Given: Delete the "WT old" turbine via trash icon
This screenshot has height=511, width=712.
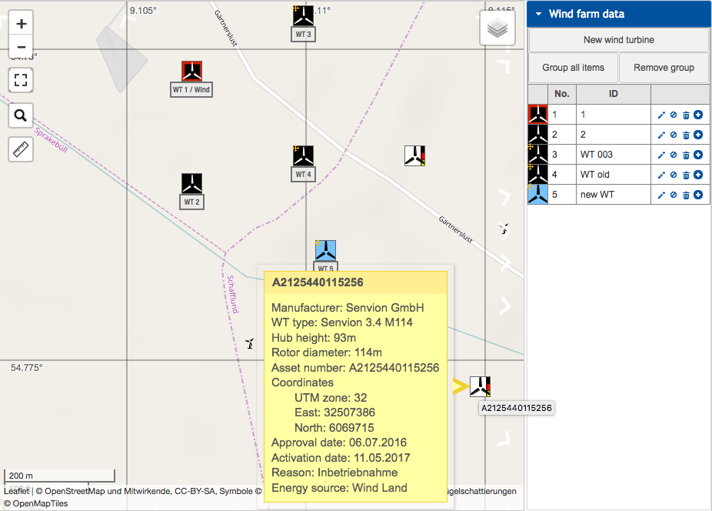Looking at the screenshot, I should click(x=686, y=175).
